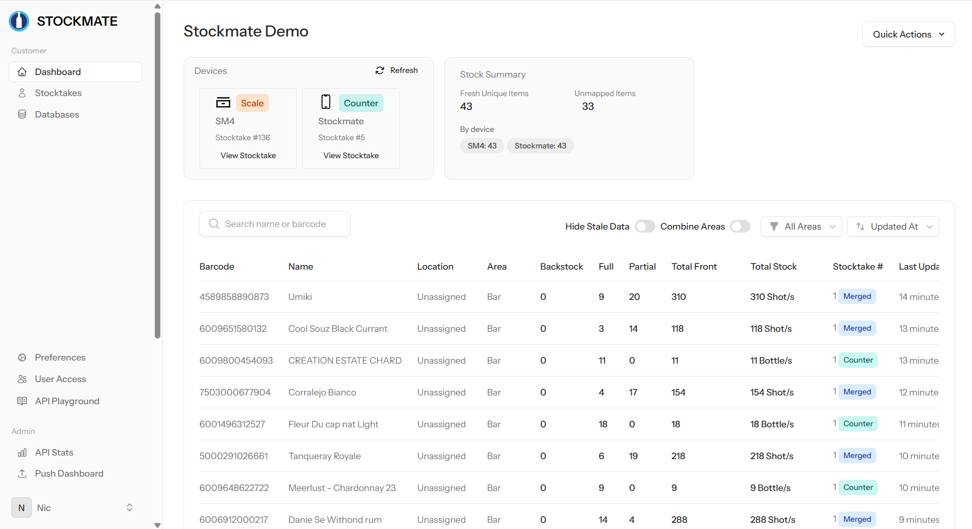Click Counter badge in CREATION ESTATE CHARD row
The width and height of the screenshot is (972, 529).
858,360
